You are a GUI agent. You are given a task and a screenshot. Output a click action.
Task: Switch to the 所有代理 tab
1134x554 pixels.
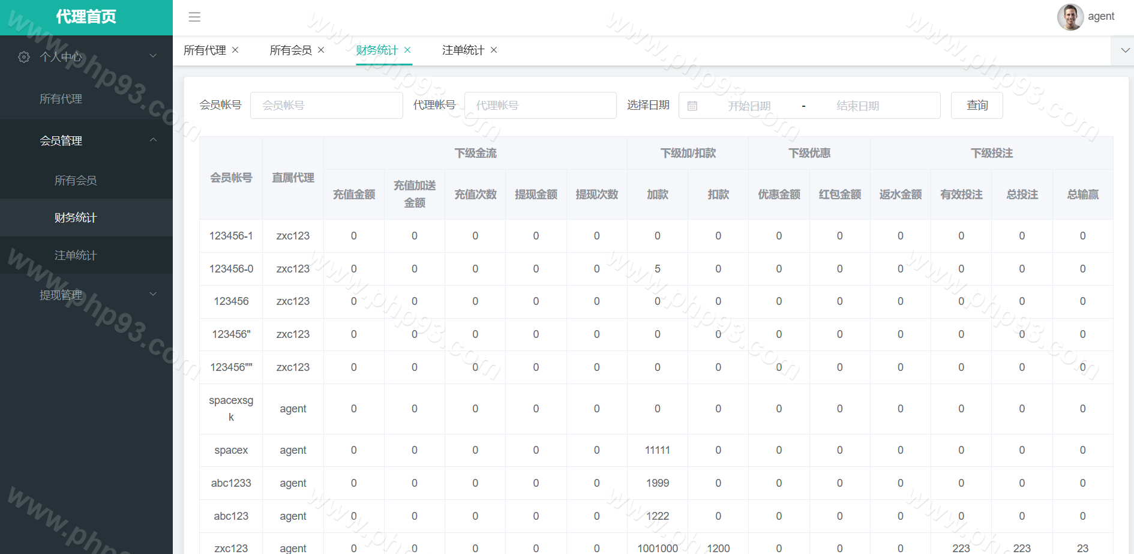[205, 50]
